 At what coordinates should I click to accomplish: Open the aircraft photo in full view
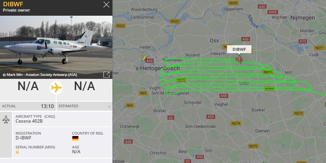(x=106, y=75)
